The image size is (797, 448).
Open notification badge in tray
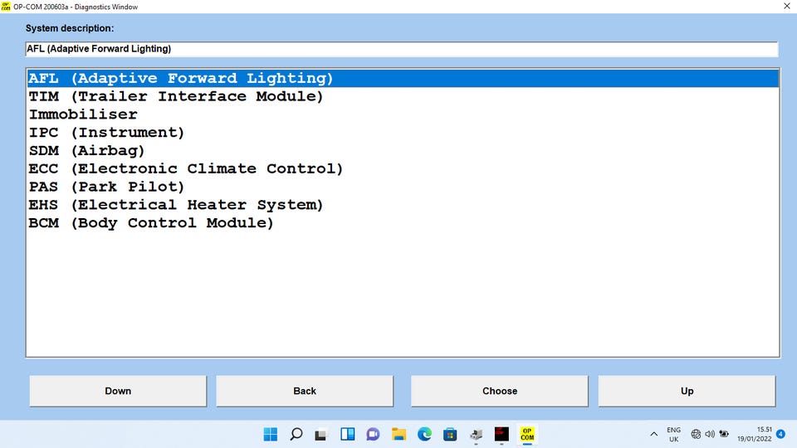pos(780,434)
